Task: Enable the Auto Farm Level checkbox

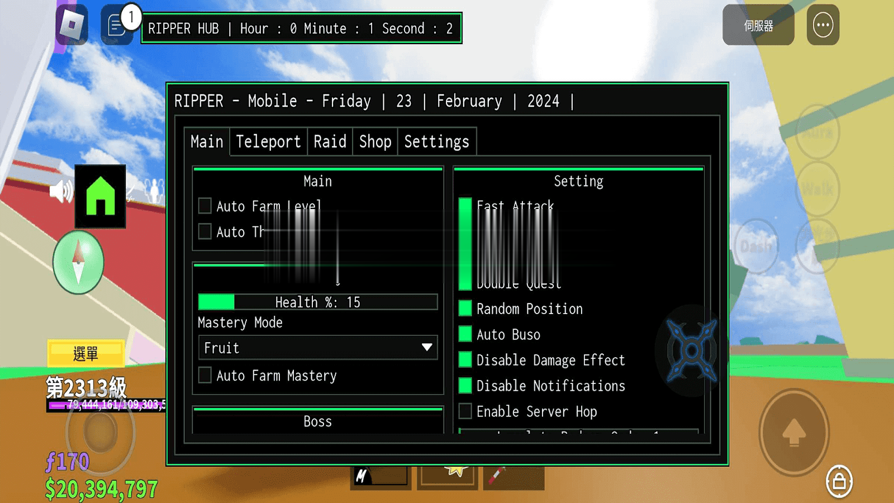Action: click(x=205, y=206)
